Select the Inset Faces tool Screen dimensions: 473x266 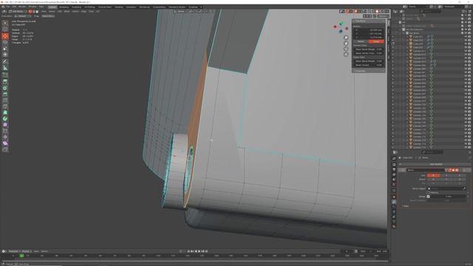coord(5,88)
